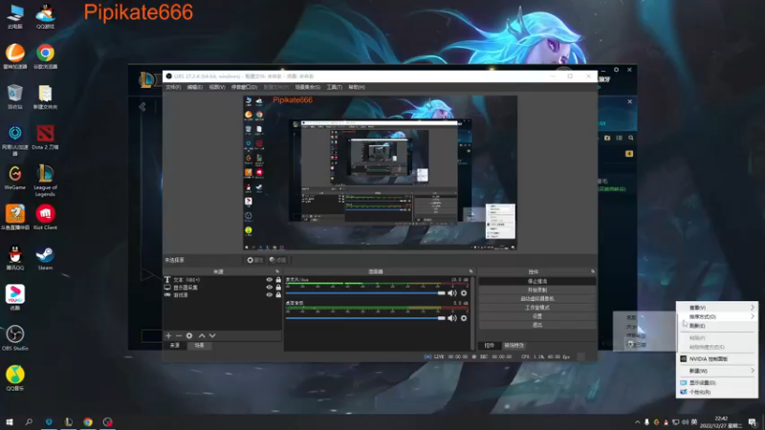Open search icon in League client window
This screenshot has height=430, width=765.
coord(631,138)
